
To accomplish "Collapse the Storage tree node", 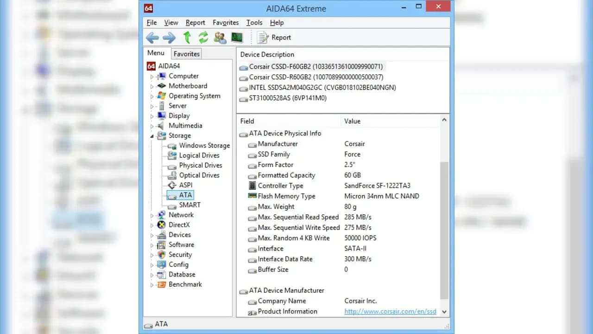I will click(x=151, y=136).
